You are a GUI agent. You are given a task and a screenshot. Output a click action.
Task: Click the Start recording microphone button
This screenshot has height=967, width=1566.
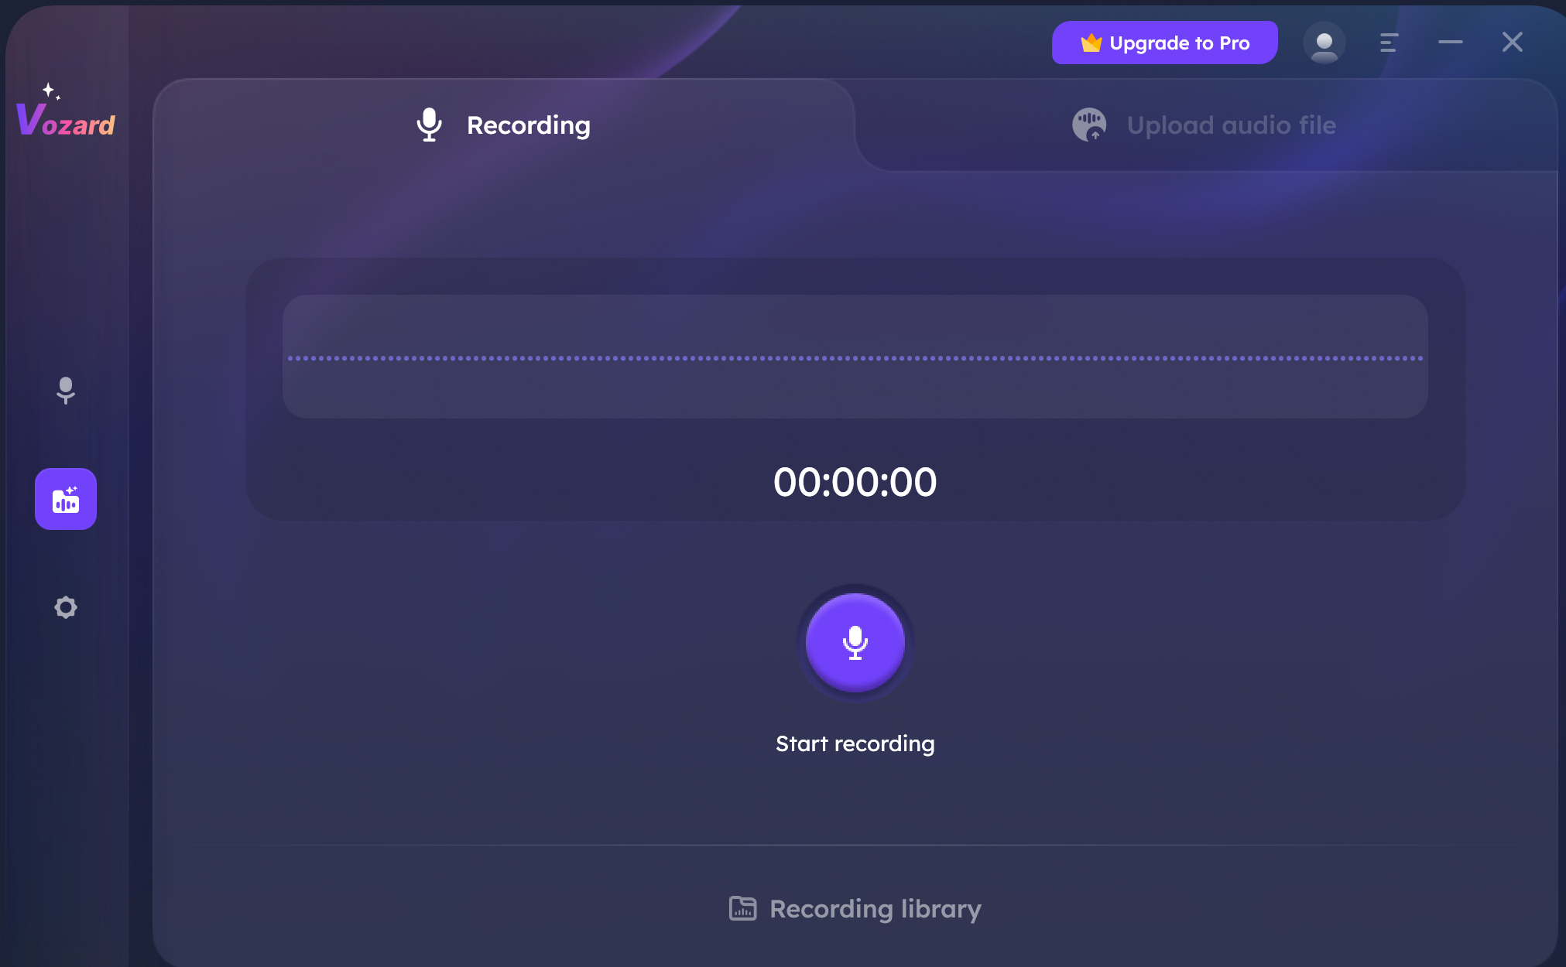pyautogui.click(x=855, y=643)
